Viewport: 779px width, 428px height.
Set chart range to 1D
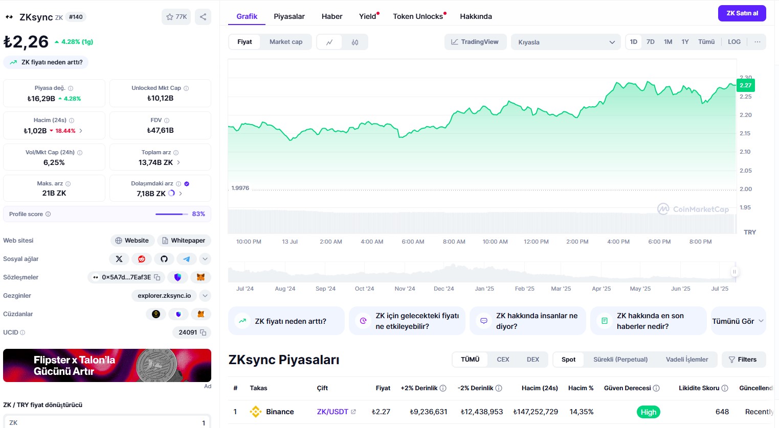pyautogui.click(x=634, y=42)
